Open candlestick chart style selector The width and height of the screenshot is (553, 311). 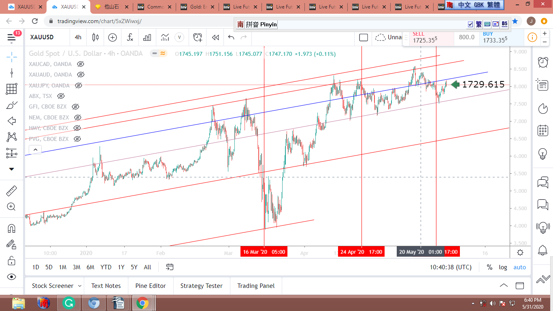96,38
